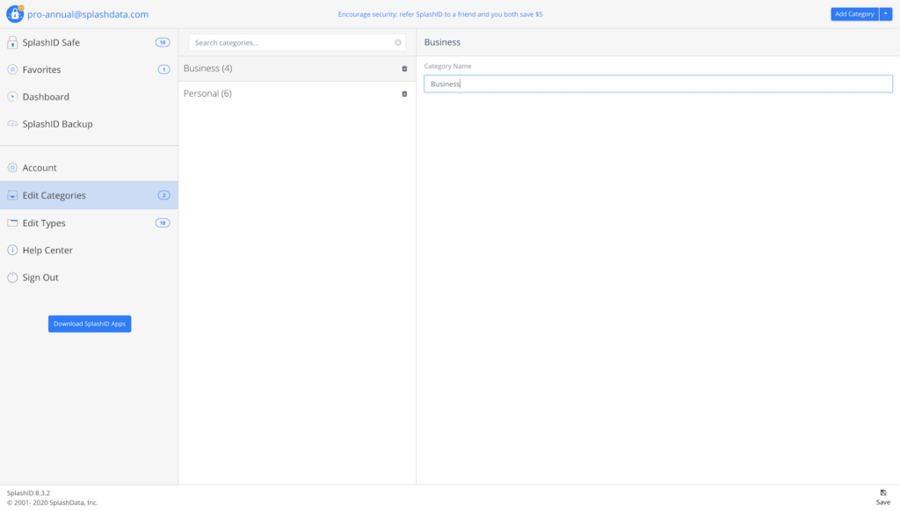Screen dimensions: 900x511
Task: Click the Add Category button
Action: click(x=854, y=14)
